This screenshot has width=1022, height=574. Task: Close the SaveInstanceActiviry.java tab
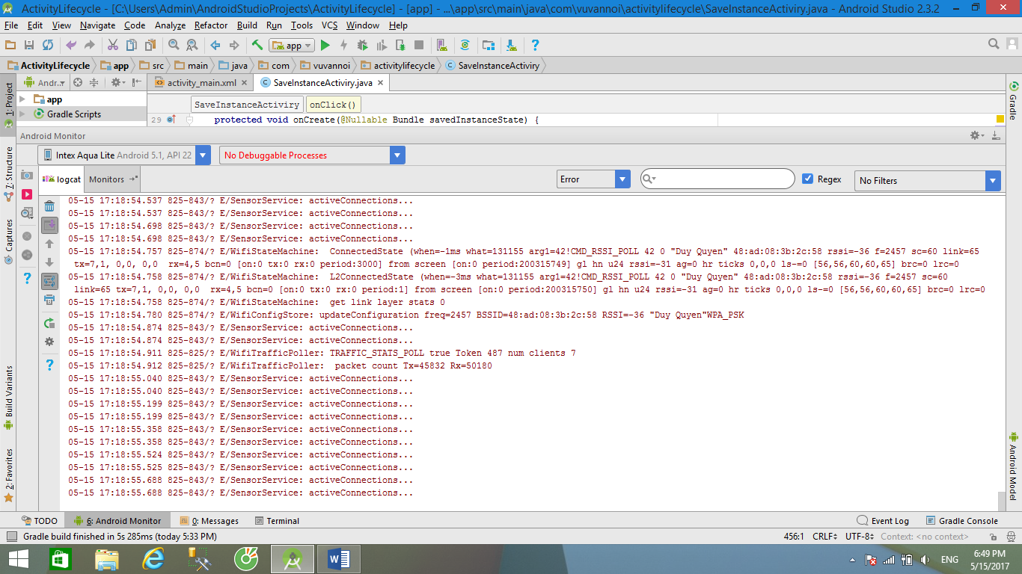click(x=380, y=83)
